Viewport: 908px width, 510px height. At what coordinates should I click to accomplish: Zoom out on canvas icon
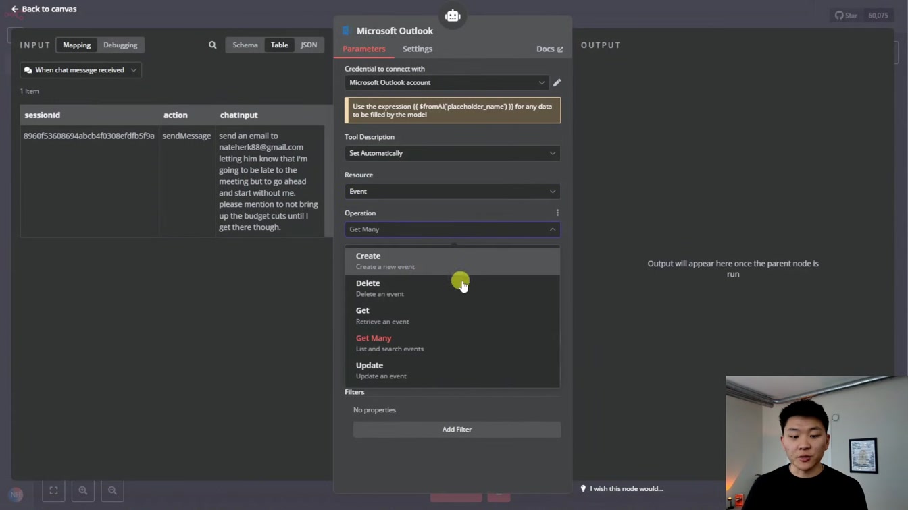click(x=113, y=491)
